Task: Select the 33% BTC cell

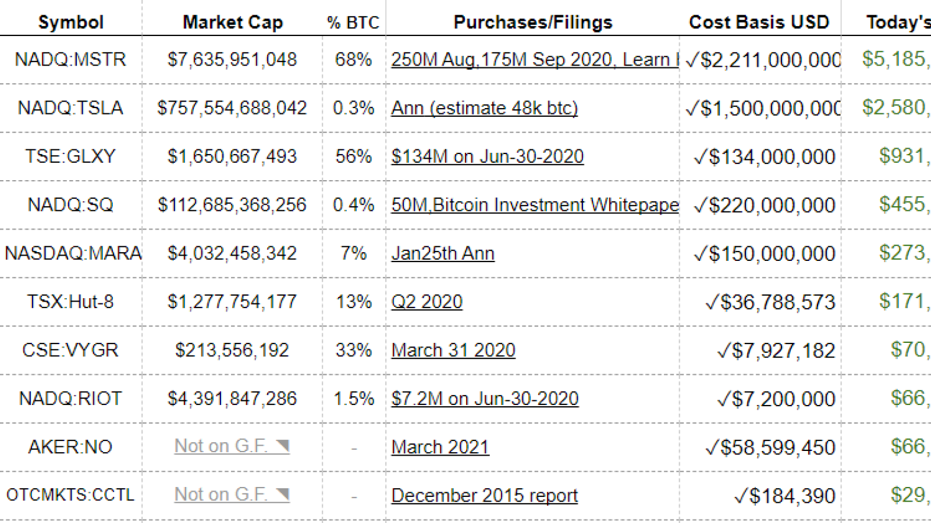Action: 353,350
